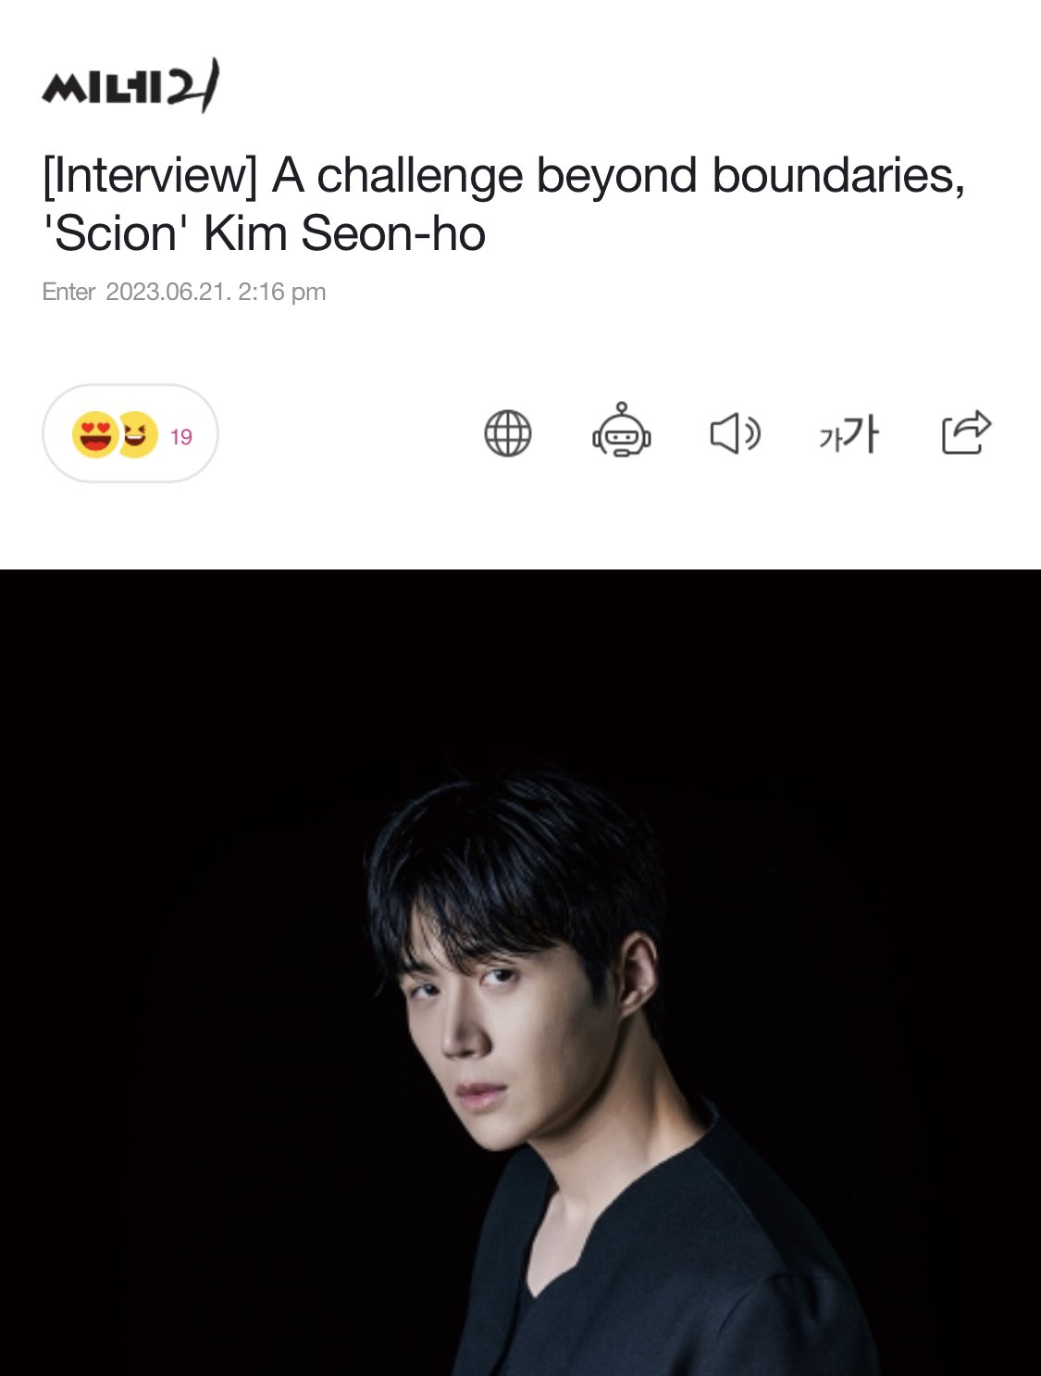The width and height of the screenshot is (1041, 1376).
Task: Click the 'Enter' label before the date
Action: point(68,292)
